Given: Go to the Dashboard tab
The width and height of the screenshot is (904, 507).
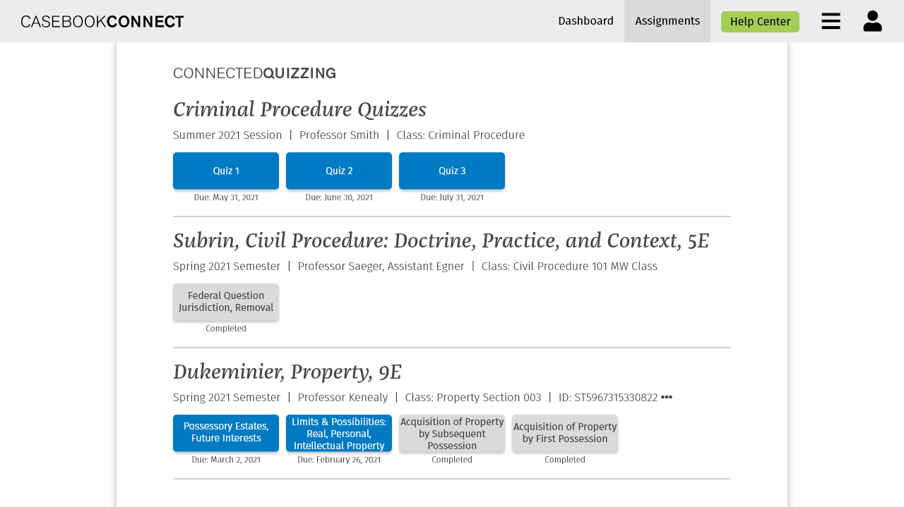Looking at the screenshot, I should coord(585,21).
